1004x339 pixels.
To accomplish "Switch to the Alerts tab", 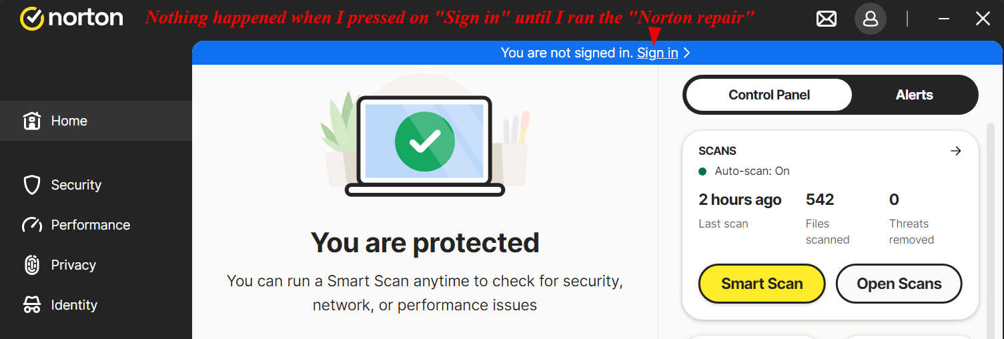I will [914, 95].
